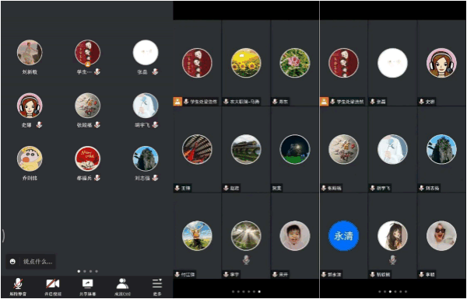
Task: Click the sunflower avatar in middle panel
Action: (246, 63)
